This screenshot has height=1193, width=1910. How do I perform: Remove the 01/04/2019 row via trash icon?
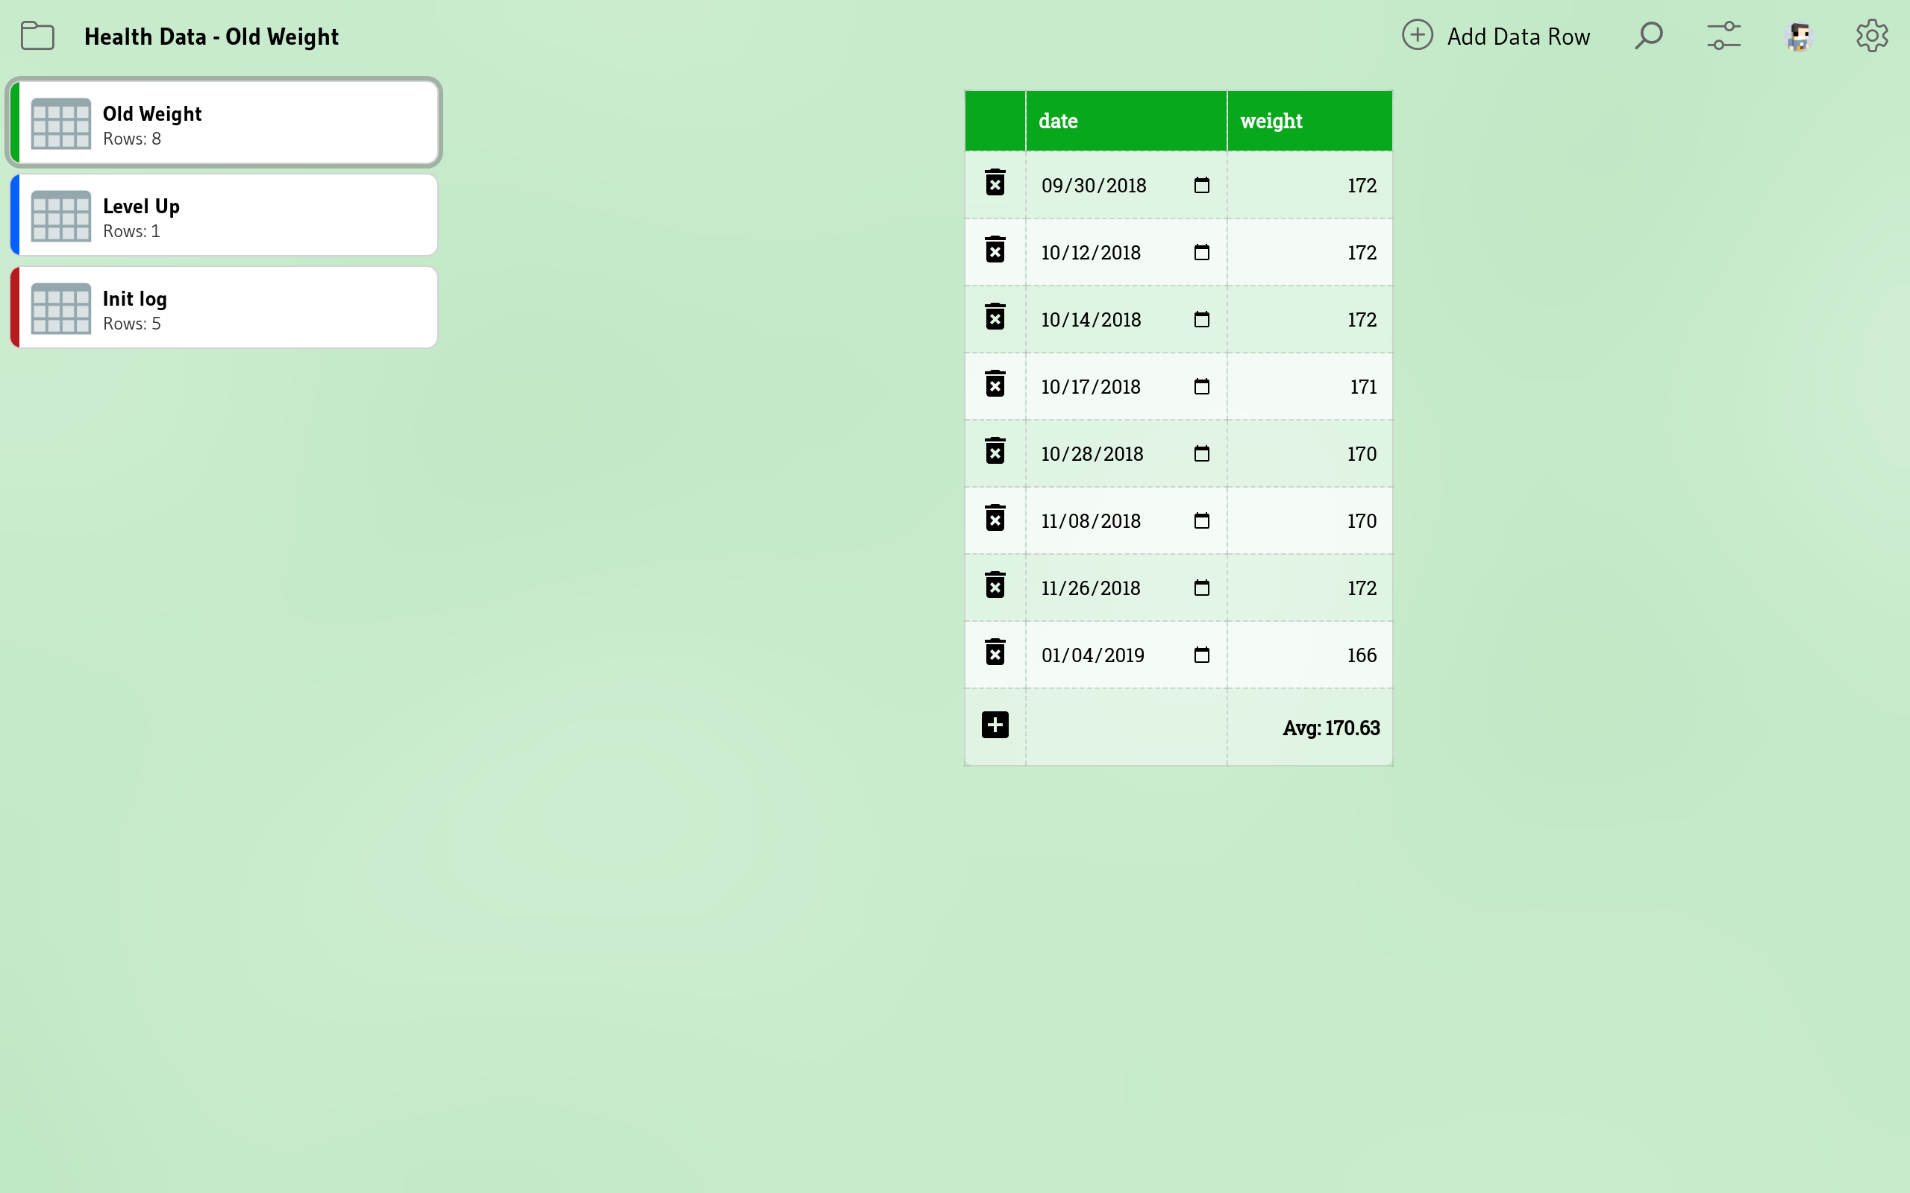point(995,652)
